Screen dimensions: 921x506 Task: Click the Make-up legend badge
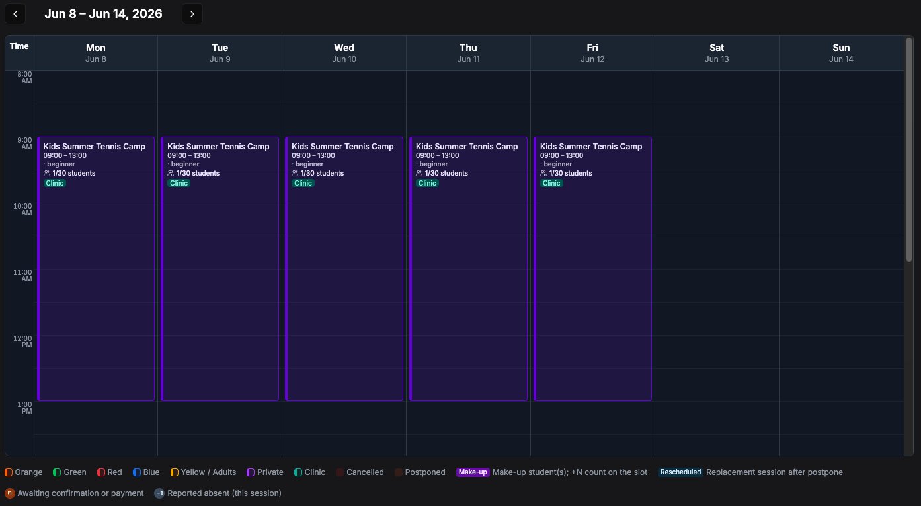point(473,472)
